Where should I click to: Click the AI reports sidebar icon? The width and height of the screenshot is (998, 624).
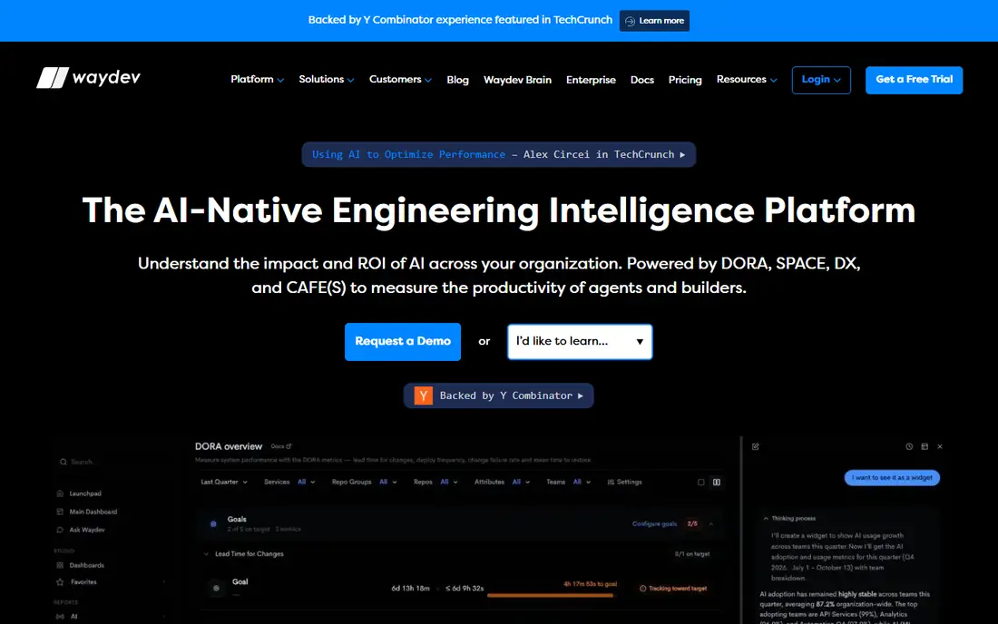[x=60, y=617]
